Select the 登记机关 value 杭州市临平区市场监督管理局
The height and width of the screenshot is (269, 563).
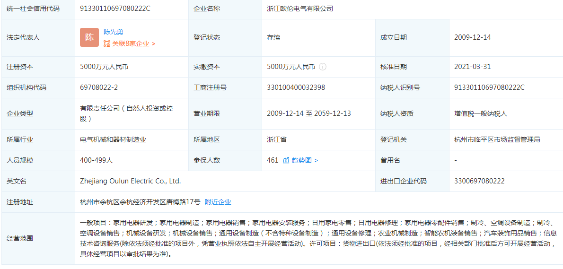click(497, 139)
